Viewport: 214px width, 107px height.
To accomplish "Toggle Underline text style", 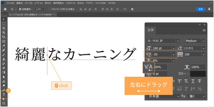I will click(x=193, y=81).
